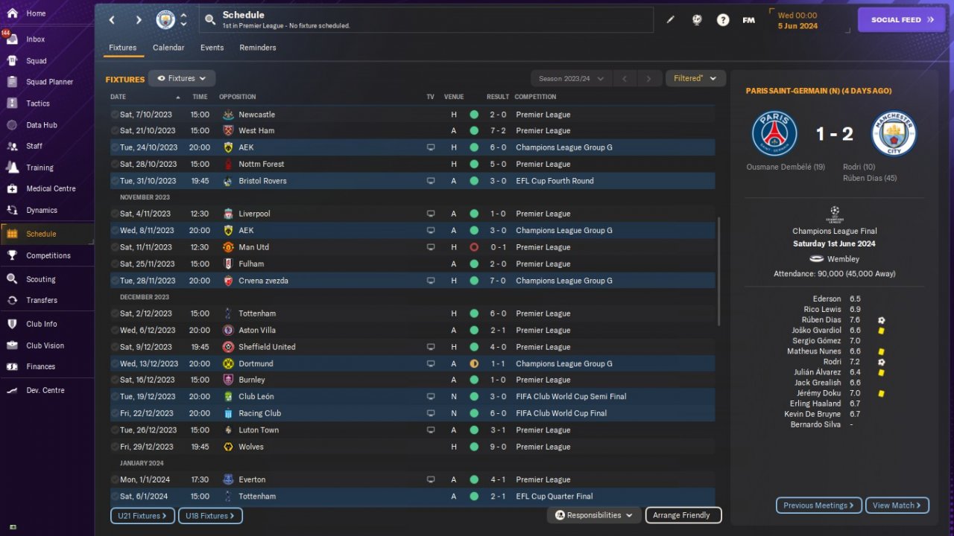Click the globe icon beside the pencil
This screenshot has width=954, height=536.
click(x=697, y=20)
